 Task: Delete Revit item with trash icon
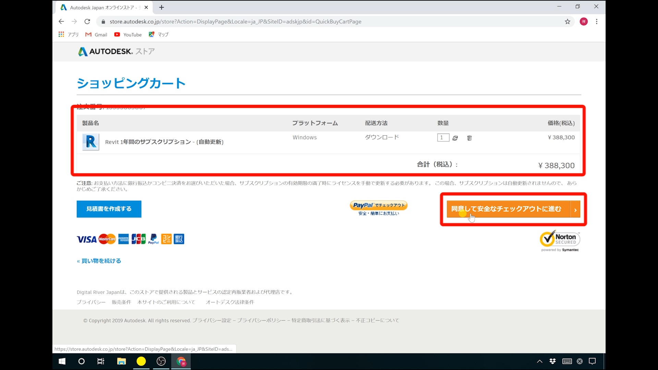(470, 138)
